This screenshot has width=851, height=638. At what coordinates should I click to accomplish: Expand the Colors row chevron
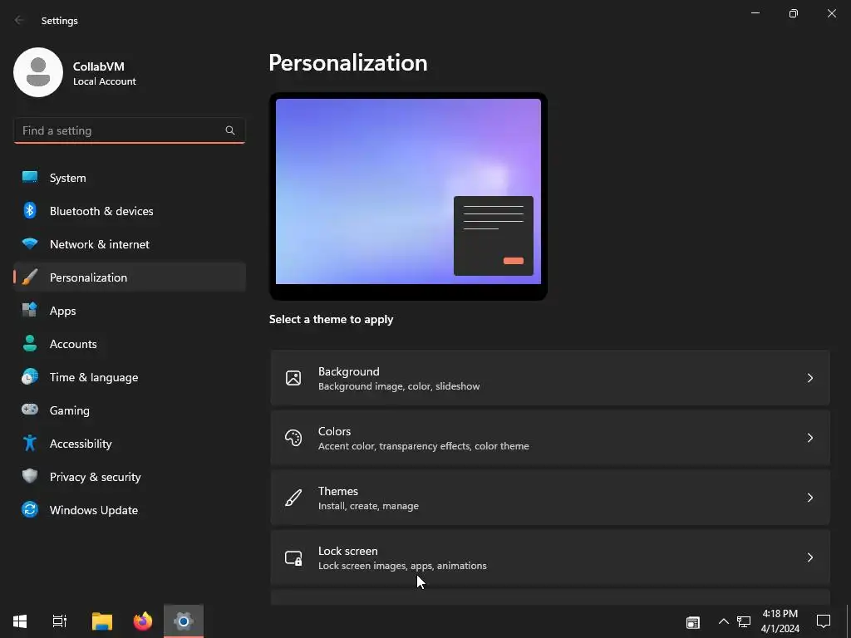pos(809,438)
